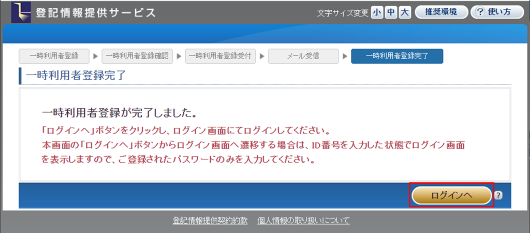Click the question mark icon beside ログインへ
Viewport: 530px width, 233px height.
[498, 195]
